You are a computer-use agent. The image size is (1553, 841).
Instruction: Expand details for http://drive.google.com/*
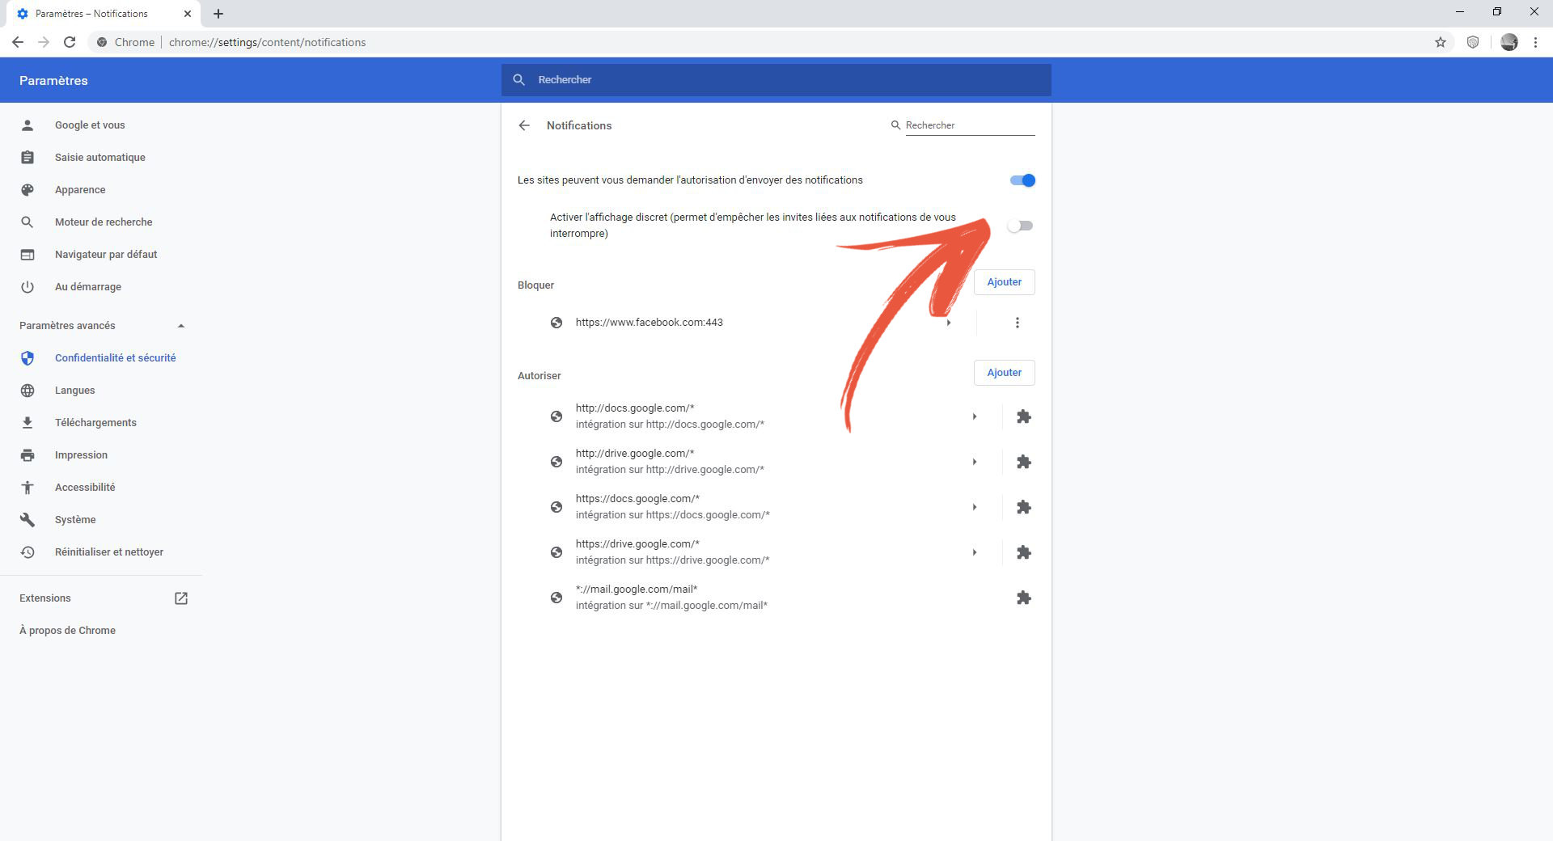point(975,462)
